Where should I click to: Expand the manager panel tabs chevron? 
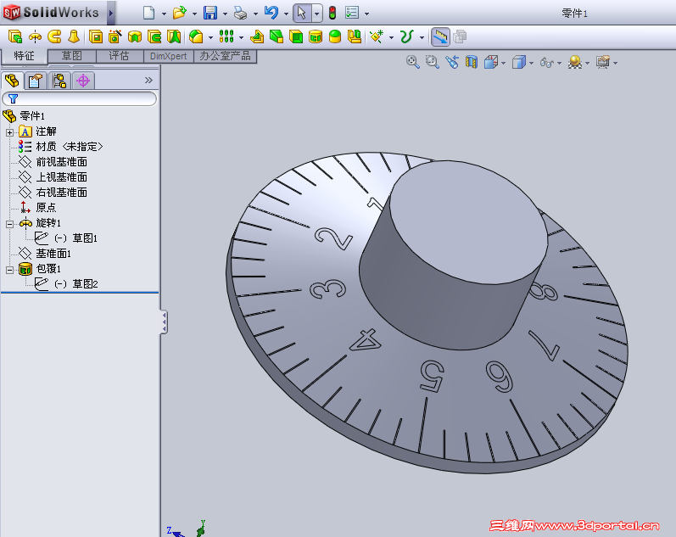pyautogui.click(x=148, y=81)
